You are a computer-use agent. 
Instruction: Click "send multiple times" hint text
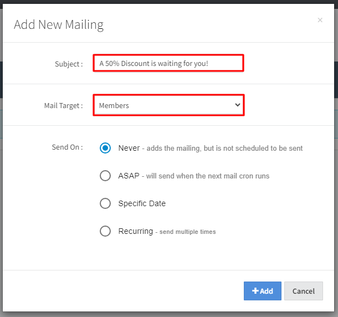[x=187, y=232]
